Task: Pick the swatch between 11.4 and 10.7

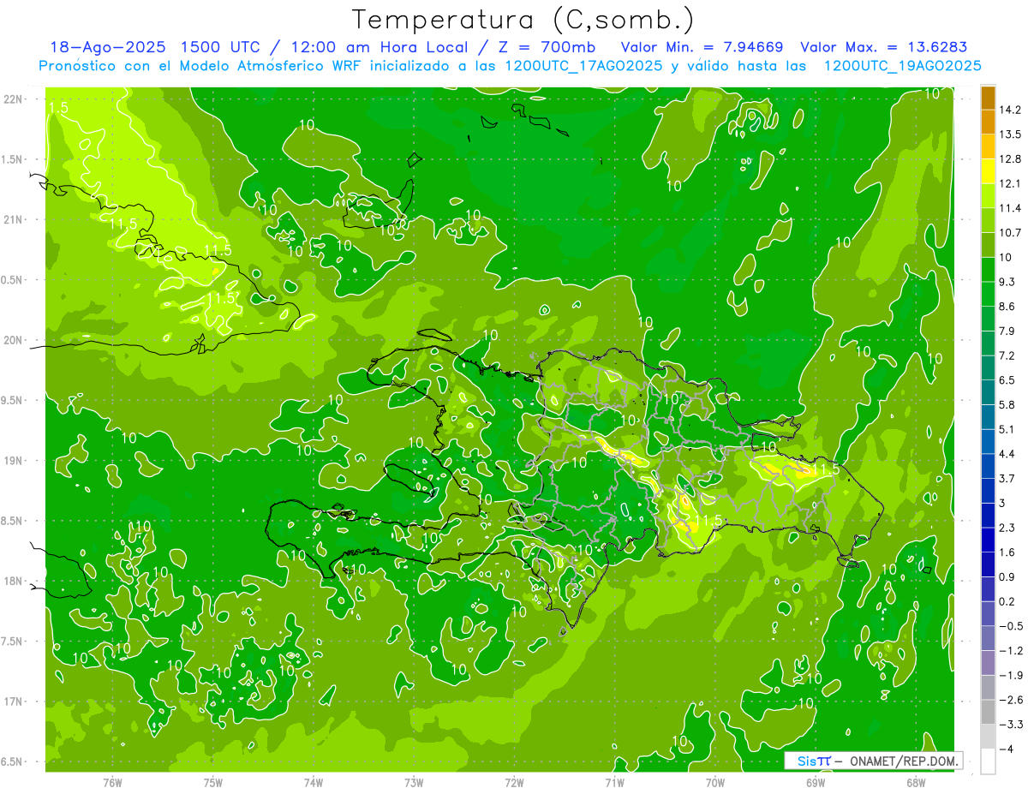Action: (988, 220)
